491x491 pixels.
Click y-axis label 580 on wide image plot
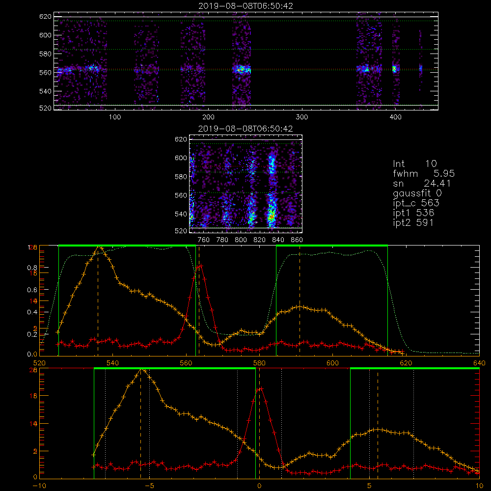tap(45, 54)
